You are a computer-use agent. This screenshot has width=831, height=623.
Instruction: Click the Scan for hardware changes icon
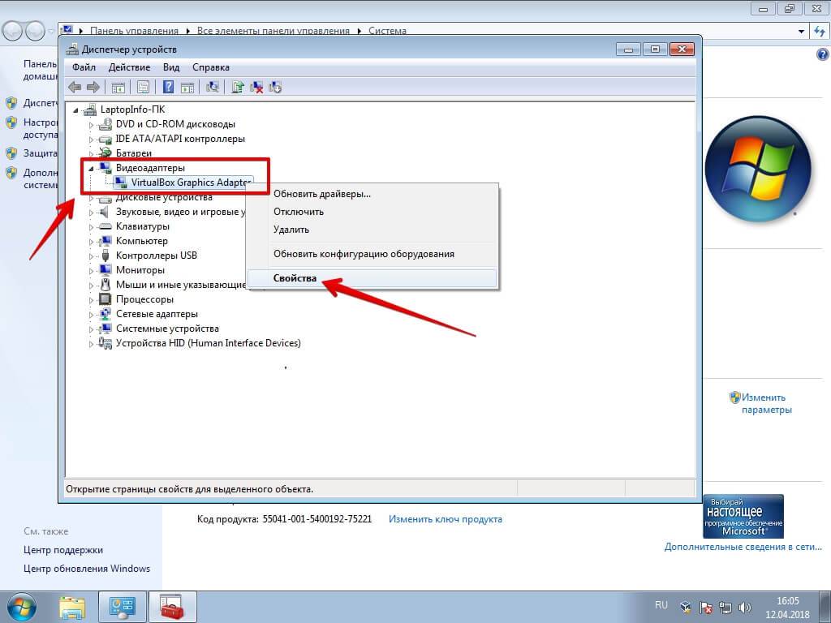pos(213,87)
